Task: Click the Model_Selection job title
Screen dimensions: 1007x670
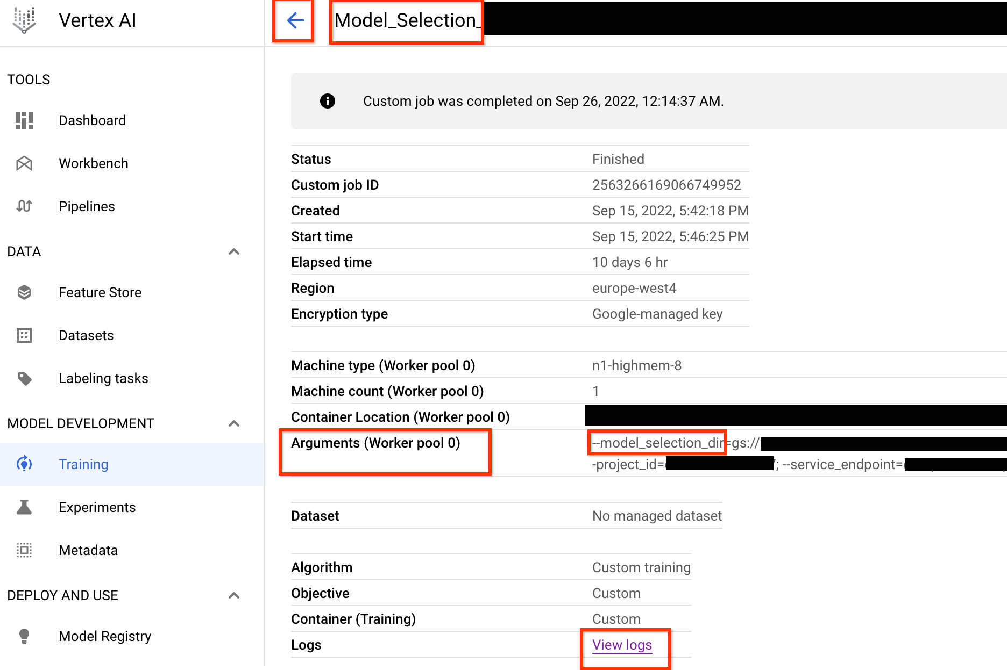Action: click(406, 20)
